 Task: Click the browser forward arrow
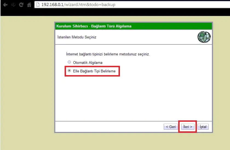point(13,5)
